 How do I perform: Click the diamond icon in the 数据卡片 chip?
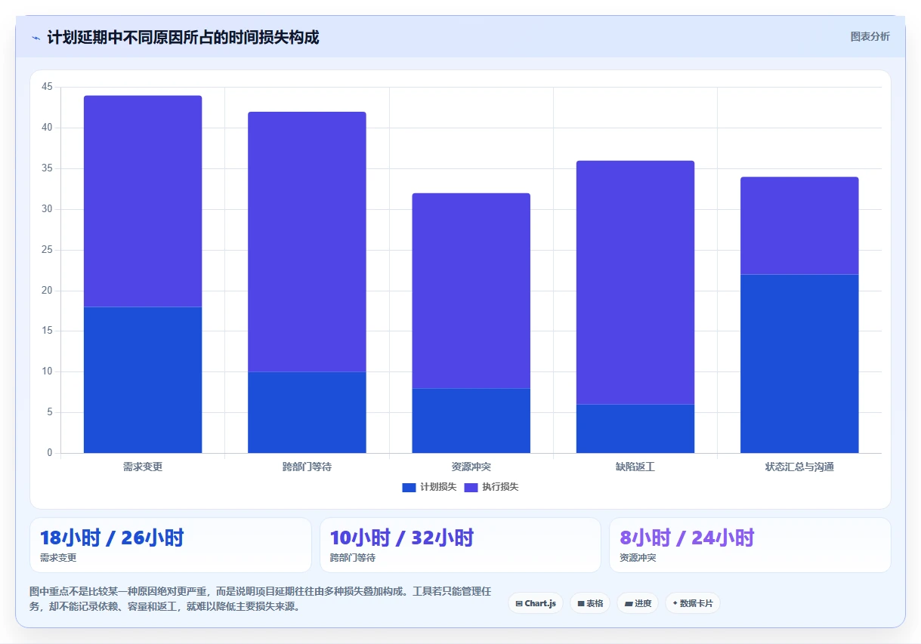(675, 603)
